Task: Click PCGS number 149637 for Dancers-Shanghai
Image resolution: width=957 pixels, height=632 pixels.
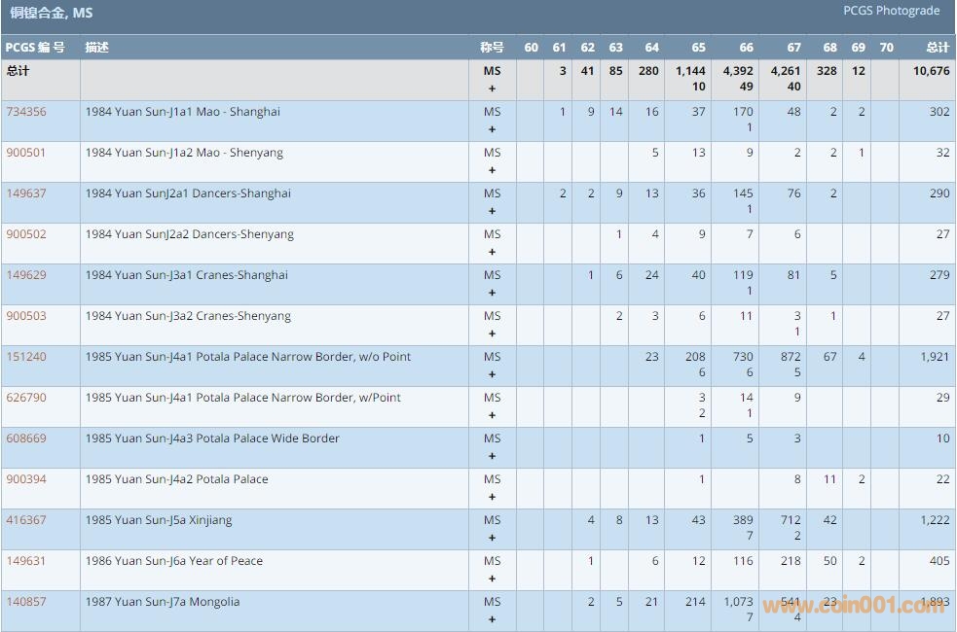Action: click(26, 193)
